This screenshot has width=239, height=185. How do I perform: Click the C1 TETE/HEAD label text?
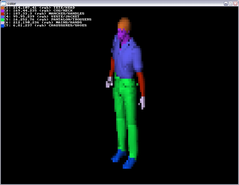point(64,8)
